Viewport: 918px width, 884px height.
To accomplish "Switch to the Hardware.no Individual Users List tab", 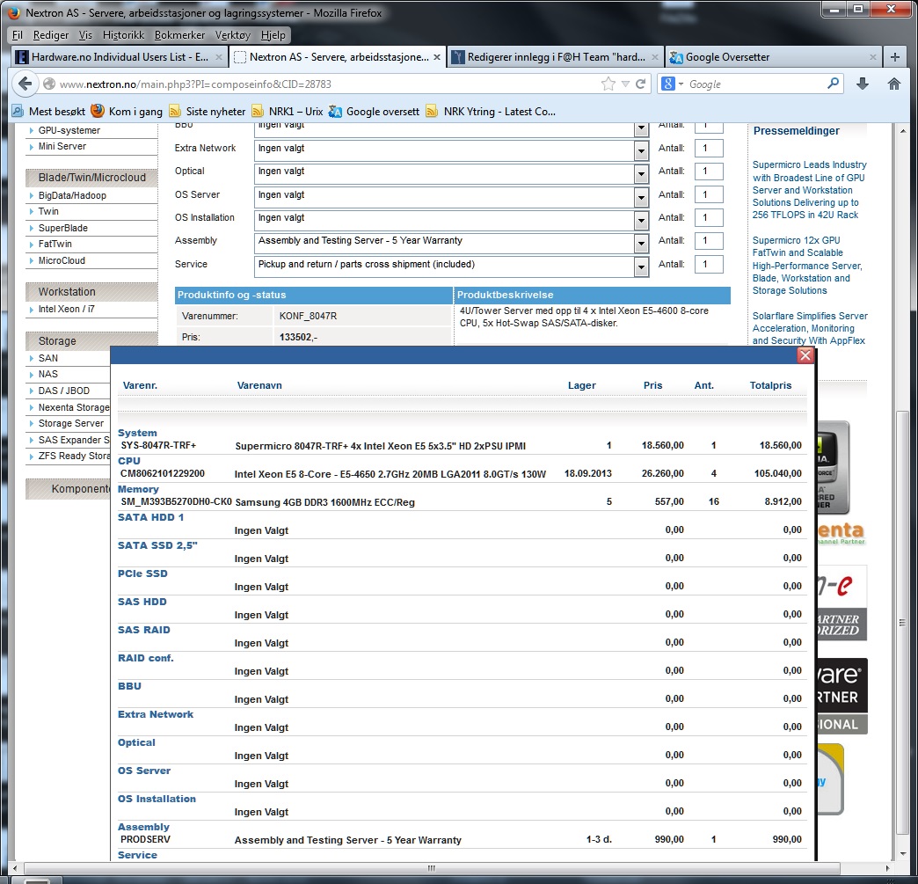I will tap(119, 57).
